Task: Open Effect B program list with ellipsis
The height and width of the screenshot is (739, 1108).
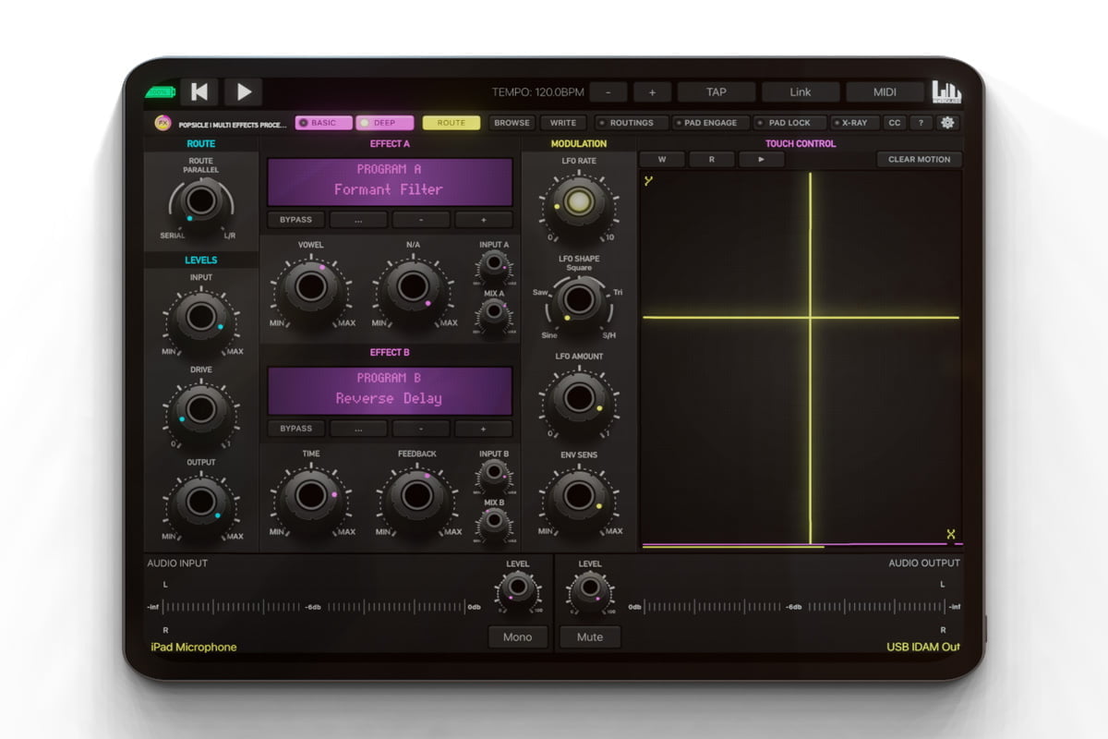Action: point(358,429)
